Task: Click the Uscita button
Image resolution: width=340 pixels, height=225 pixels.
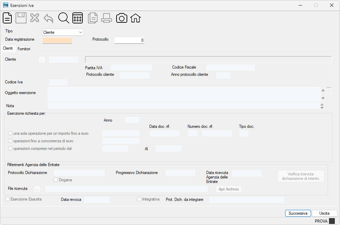Action: pos(324,213)
